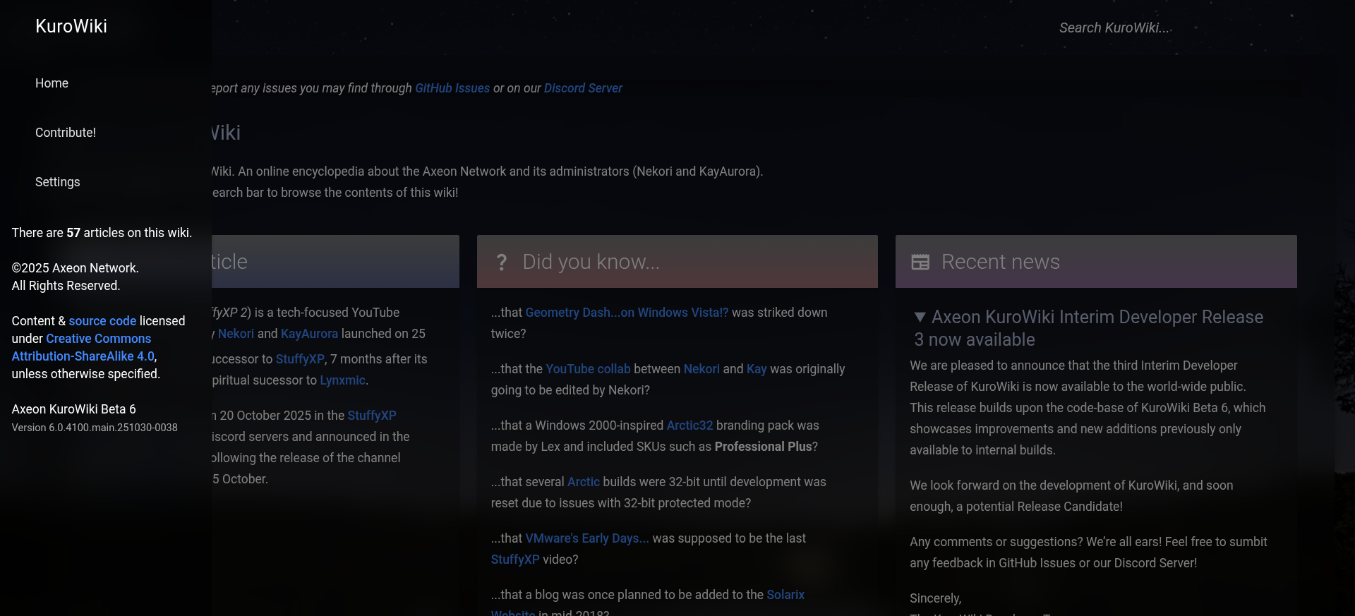Open the Solarix link in Did you know
The width and height of the screenshot is (1355, 616).
[785, 595]
